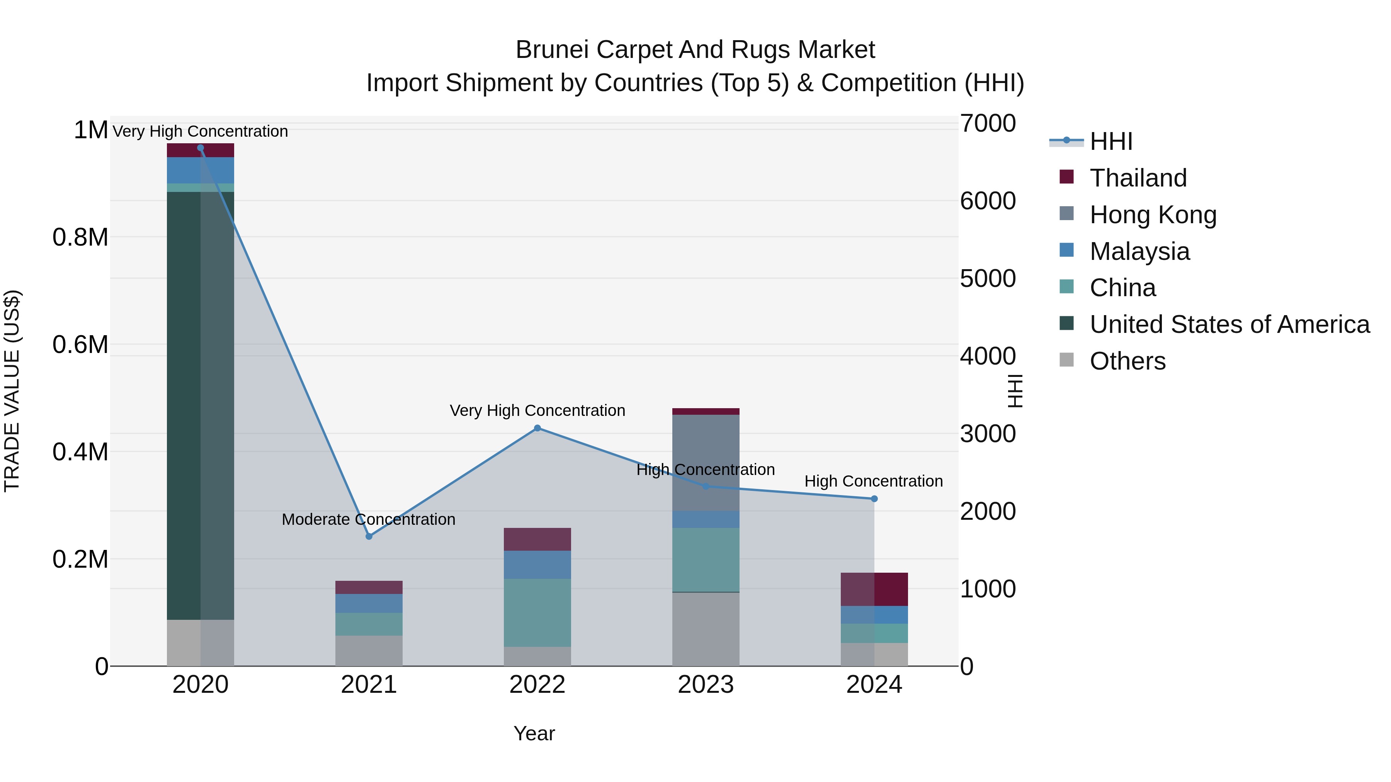This screenshot has width=1391, height=782.
Task: Click the Very High Concentration label above 2020
Action: 200,131
